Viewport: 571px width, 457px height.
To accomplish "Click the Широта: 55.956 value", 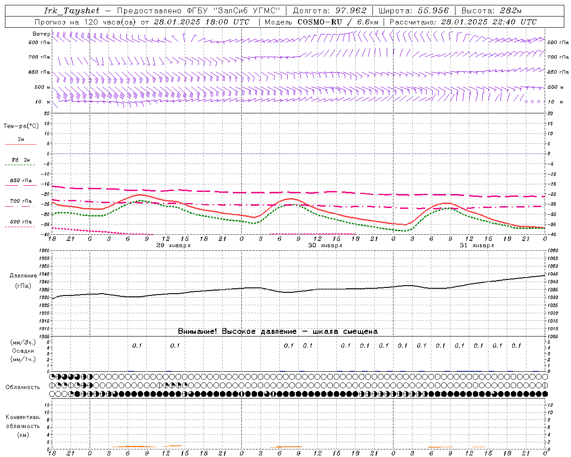I will tap(414, 11).
